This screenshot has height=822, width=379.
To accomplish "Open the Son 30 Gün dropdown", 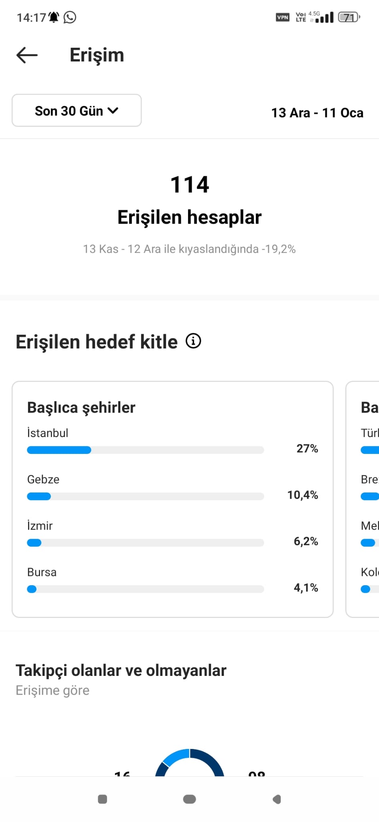I will (77, 110).
